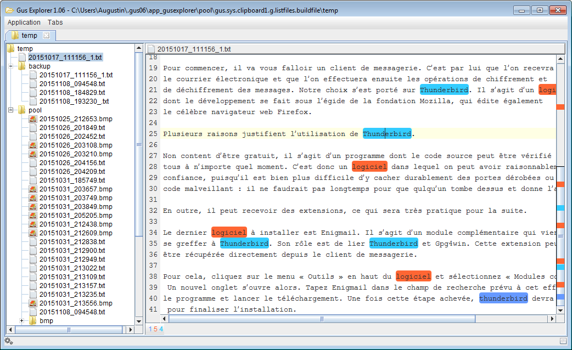572x350 pixels.
Task: Click file icon of 20151031_185749.txt
Action: pyautogui.click(x=33, y=180)
